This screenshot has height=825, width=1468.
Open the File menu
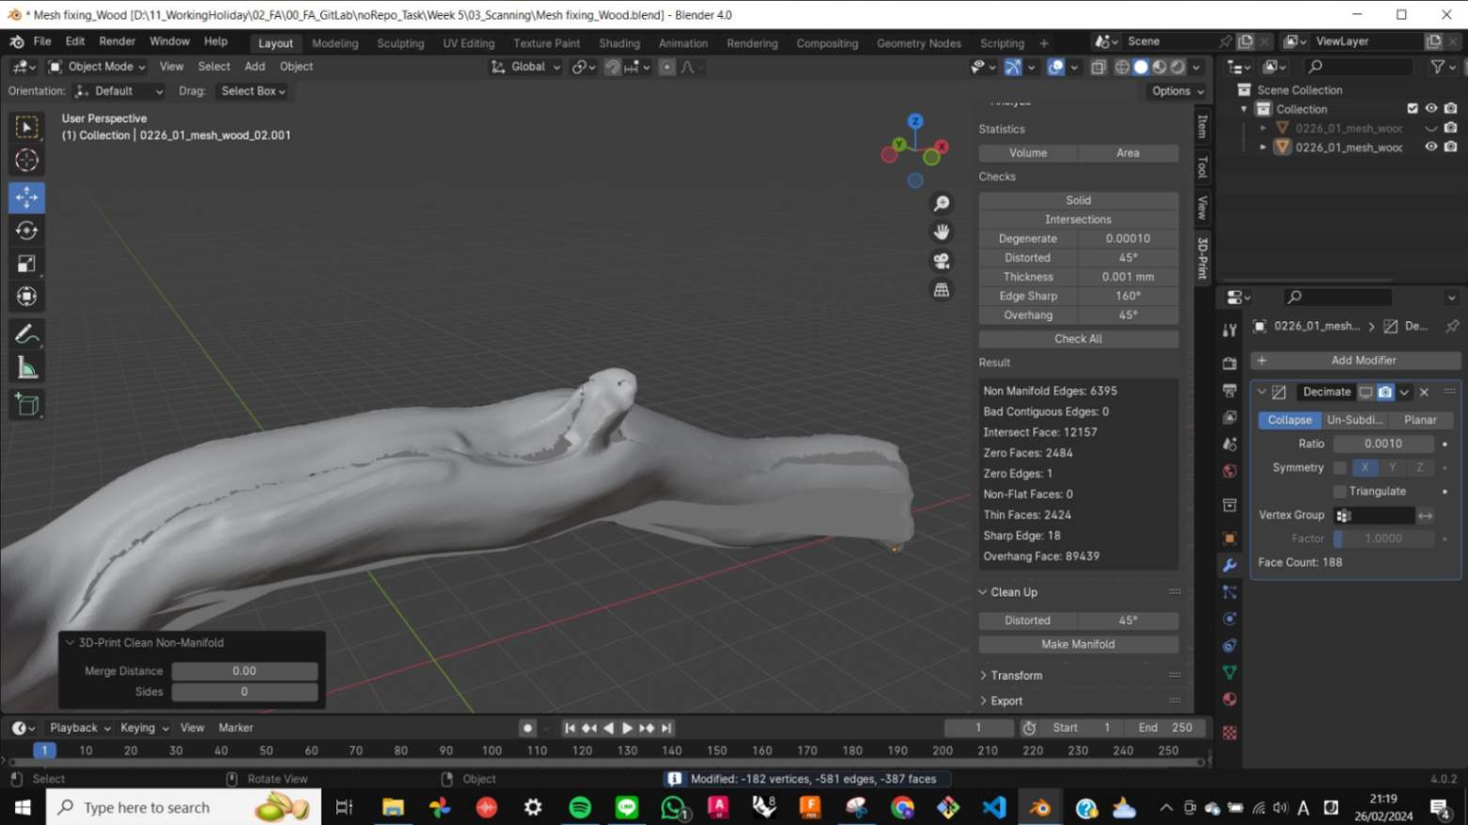[x=42, y=42]
